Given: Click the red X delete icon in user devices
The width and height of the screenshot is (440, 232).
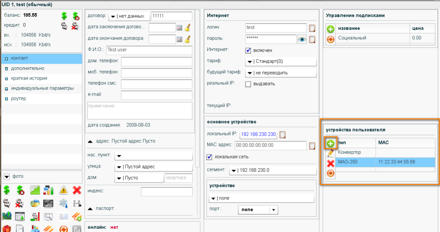Looking at the screenshot, I should (331, 164).
